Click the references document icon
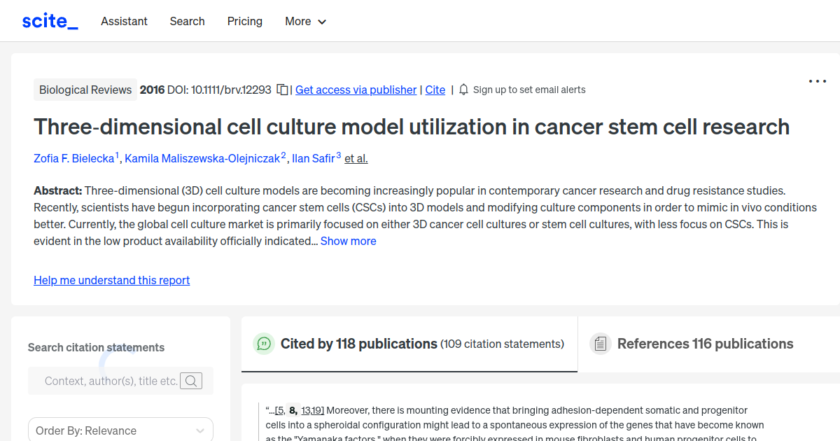The image size is (840, 441). pyautogui.click(x=600, y=343)
